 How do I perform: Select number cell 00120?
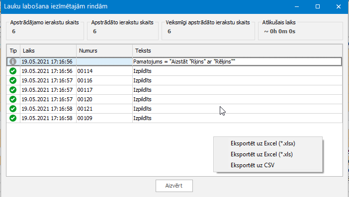104,99
